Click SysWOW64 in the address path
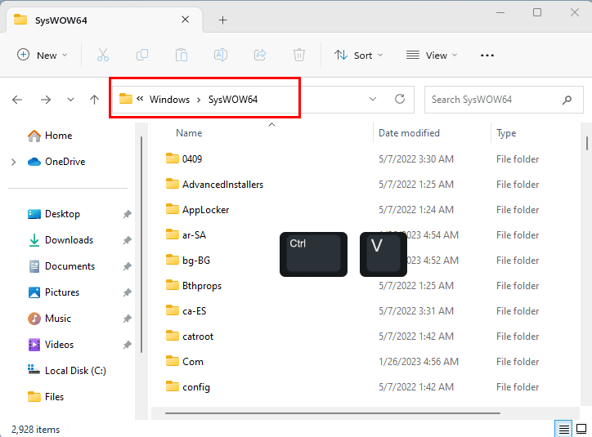Image resolution: width=592 pixels, height=437 pixels. coord(233,100)
